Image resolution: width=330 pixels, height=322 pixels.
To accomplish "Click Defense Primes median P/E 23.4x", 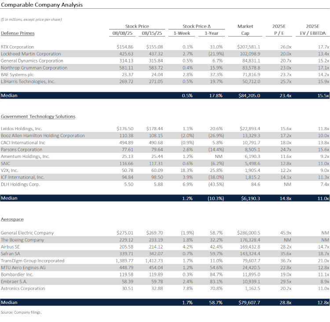I will click(x=286, y=95).
